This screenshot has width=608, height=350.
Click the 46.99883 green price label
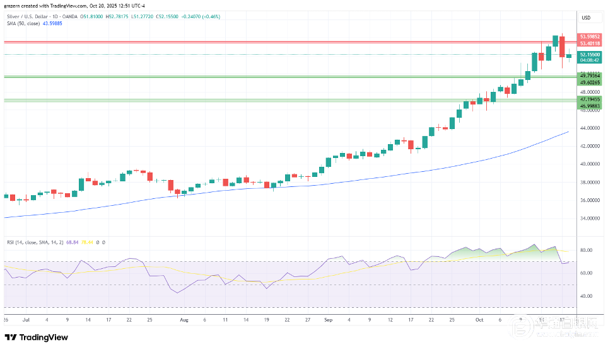pos(590,105)
